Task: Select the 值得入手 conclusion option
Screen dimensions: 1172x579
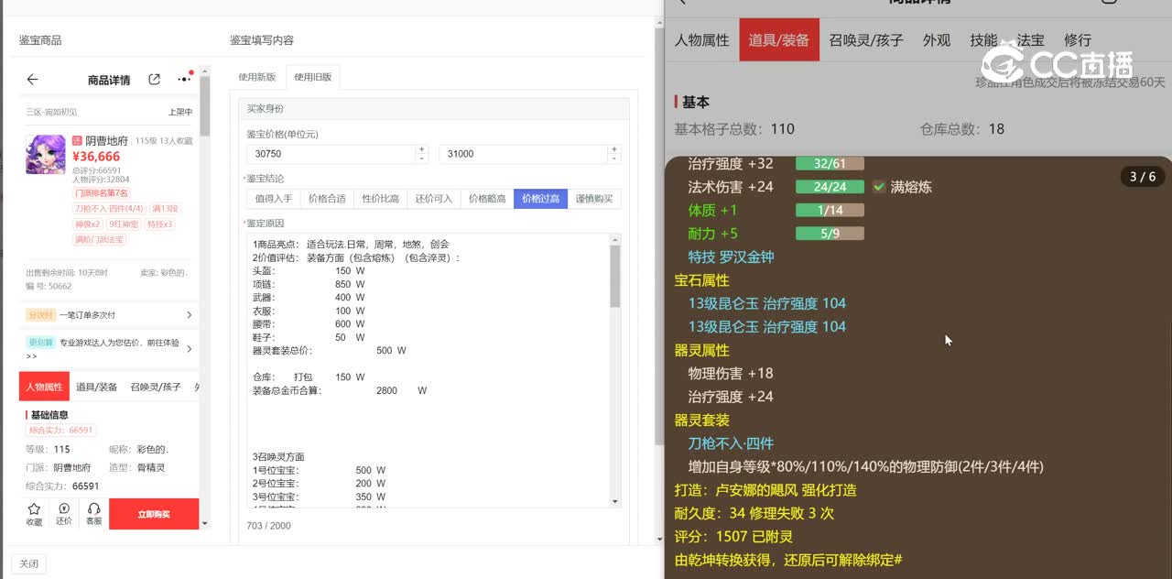Action: click(273, 199)
